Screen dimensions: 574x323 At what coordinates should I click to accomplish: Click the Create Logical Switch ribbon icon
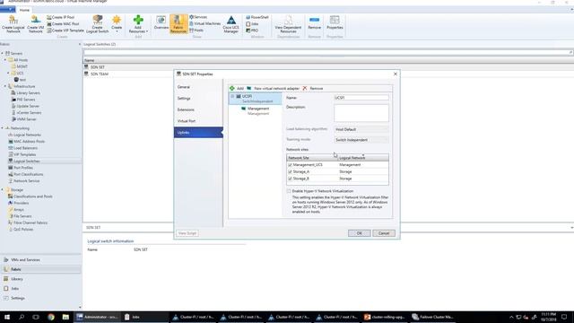98,24
